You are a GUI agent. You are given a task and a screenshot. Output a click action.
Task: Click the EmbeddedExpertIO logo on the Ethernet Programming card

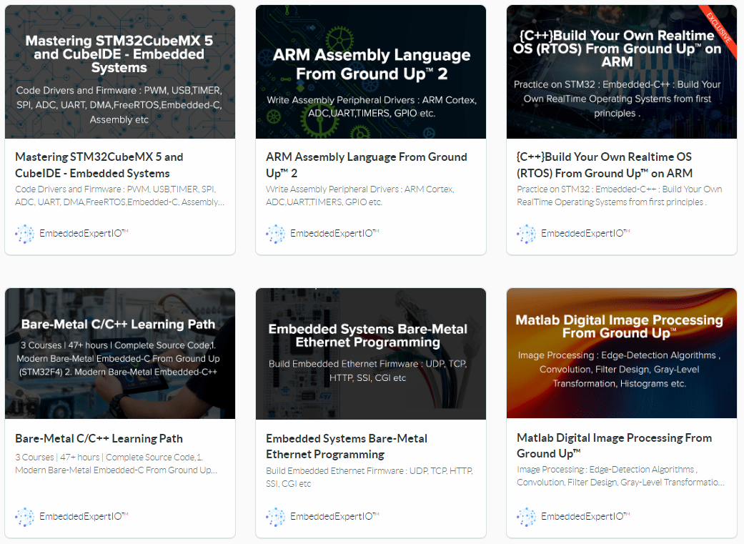pos(275,517)
